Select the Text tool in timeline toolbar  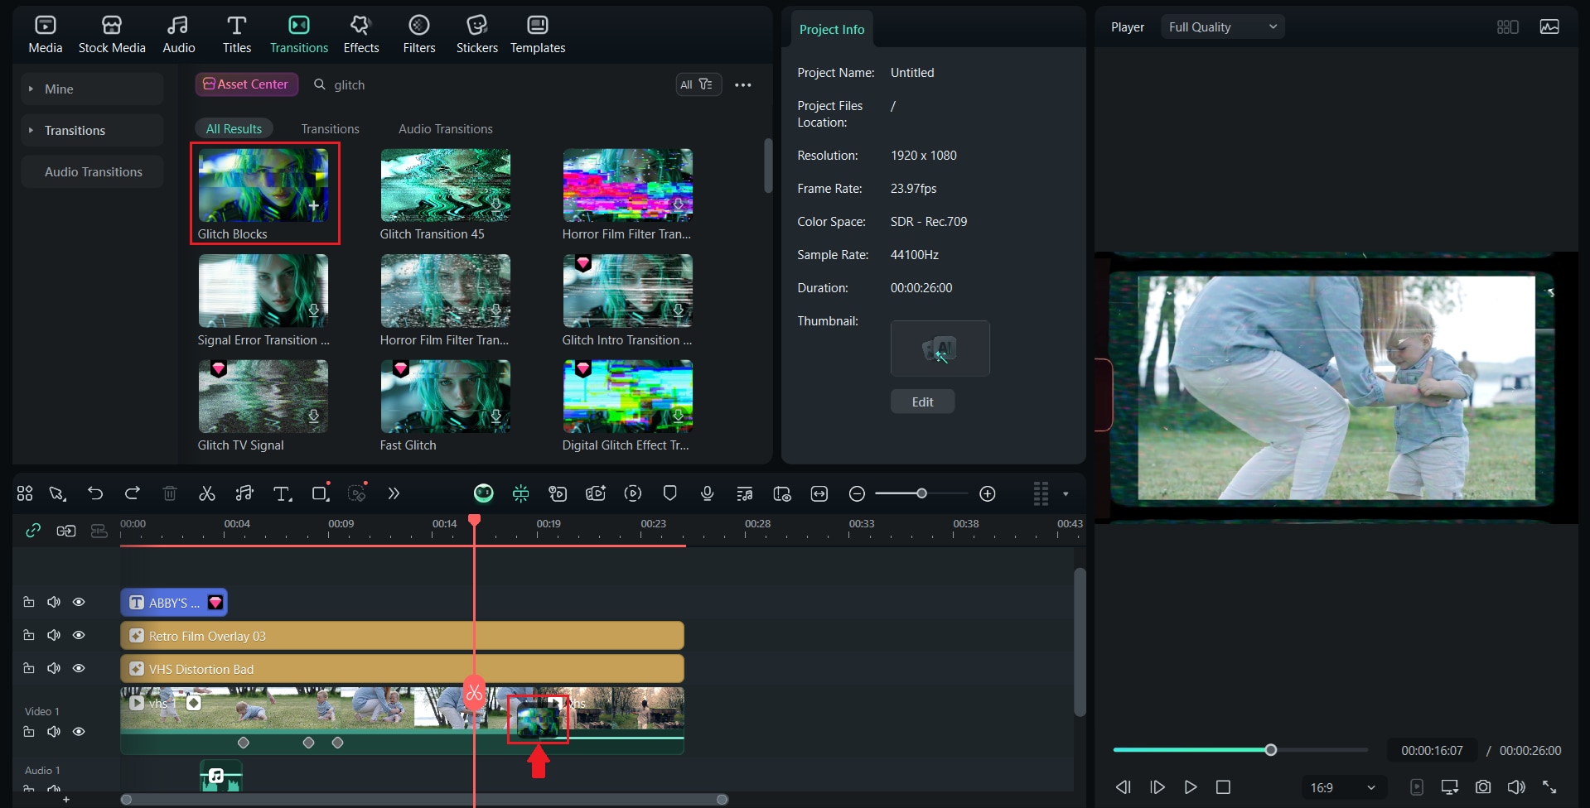point(282,493)
